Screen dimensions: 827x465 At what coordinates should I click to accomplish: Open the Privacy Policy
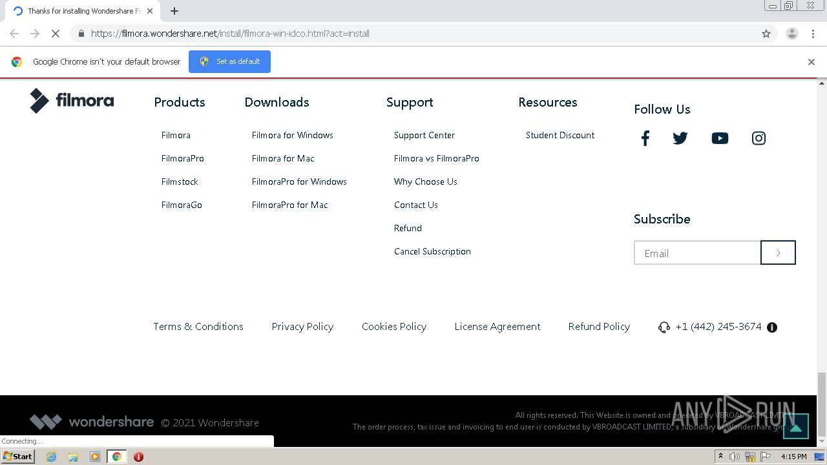pyautogui.click(x=302, y=327)
